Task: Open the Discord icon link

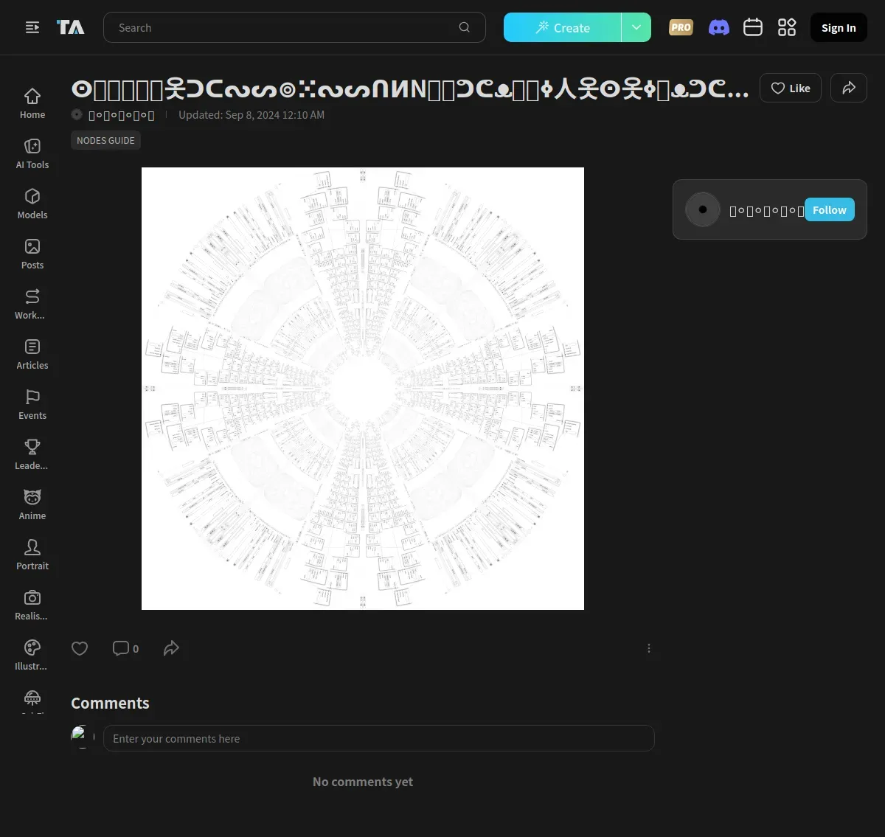Action: tap(719, 27)
